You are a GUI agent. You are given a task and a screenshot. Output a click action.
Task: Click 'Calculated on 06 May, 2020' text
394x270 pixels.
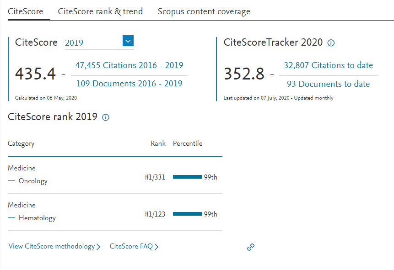coord(46,98)
